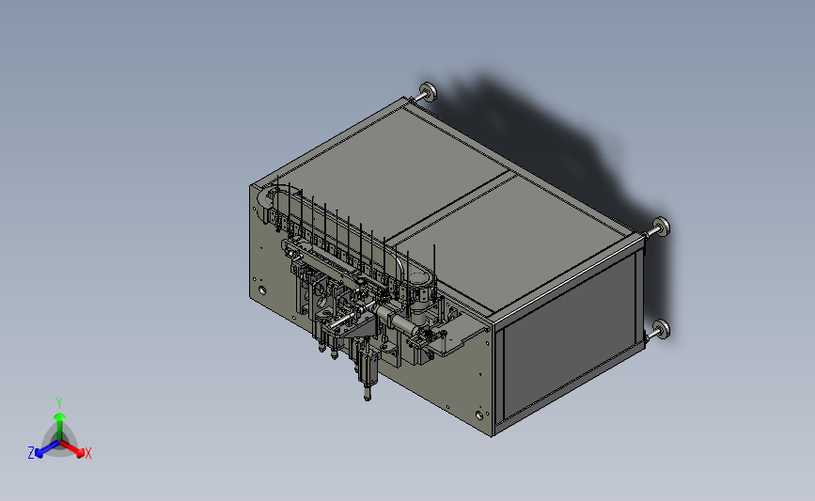Click the blue Z axis of the triad
Viewport: 815px width, 501px height.
(47, 449)
